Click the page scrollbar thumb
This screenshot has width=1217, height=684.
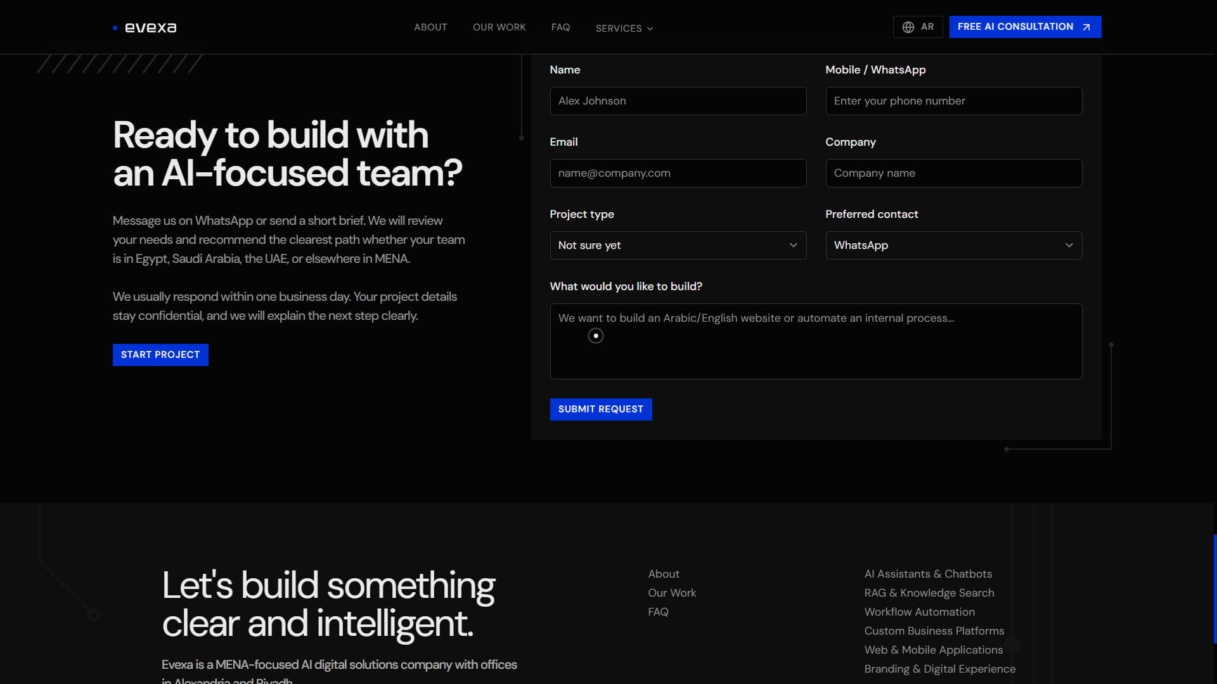coord(1214,589)
